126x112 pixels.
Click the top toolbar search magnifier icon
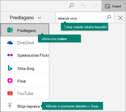point(72,6)
